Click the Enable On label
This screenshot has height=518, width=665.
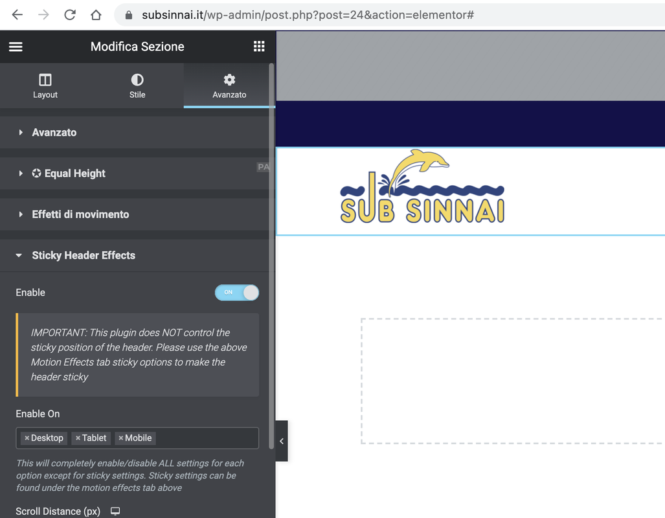click(x=38, y=414)
